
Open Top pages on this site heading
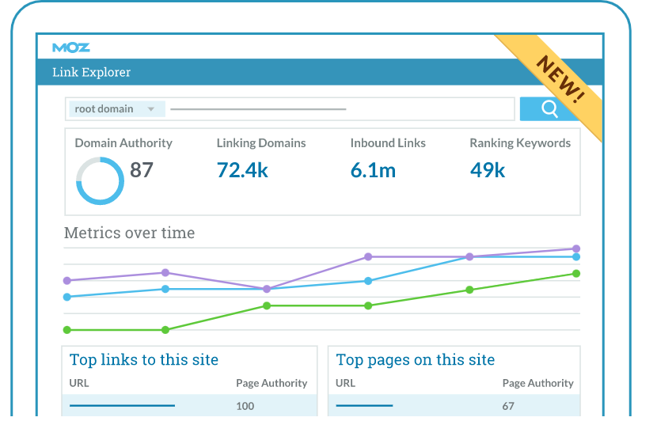[x=416, y=360]
